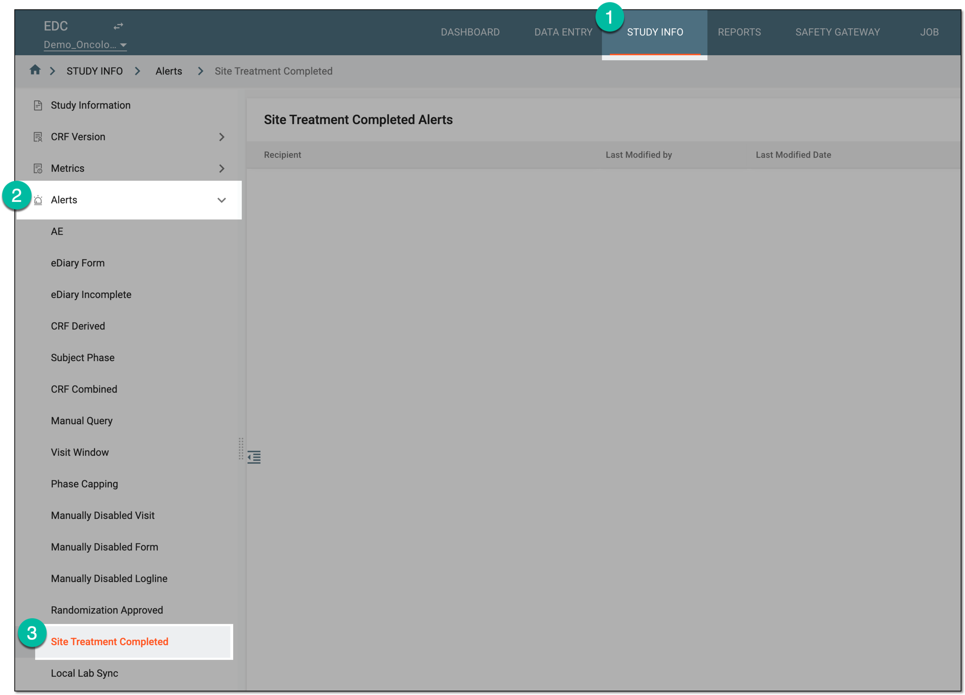This screenshot has width=965, height=695.
Task: Open the JOB tab
Action: coord(929,32)
